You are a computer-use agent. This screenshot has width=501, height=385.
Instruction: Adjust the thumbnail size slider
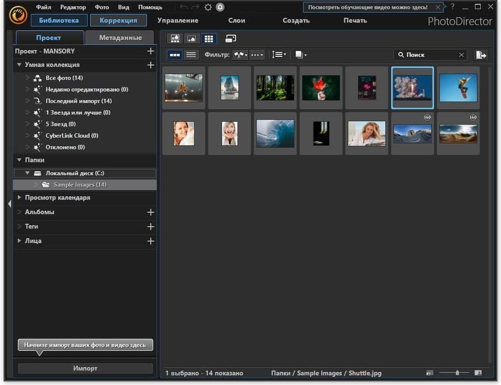coord(457,373)
